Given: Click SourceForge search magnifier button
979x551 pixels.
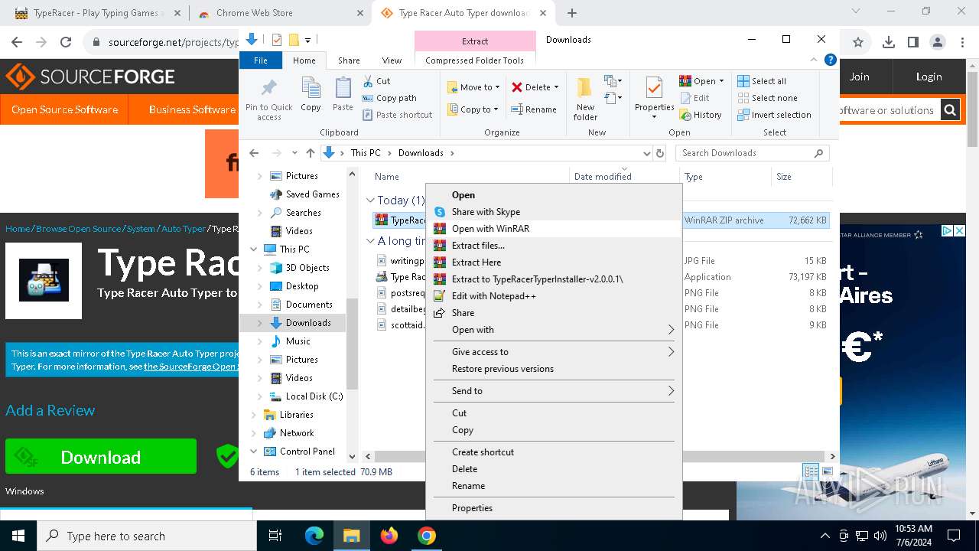Looking at the screenshot, I should tap(950, 110).
